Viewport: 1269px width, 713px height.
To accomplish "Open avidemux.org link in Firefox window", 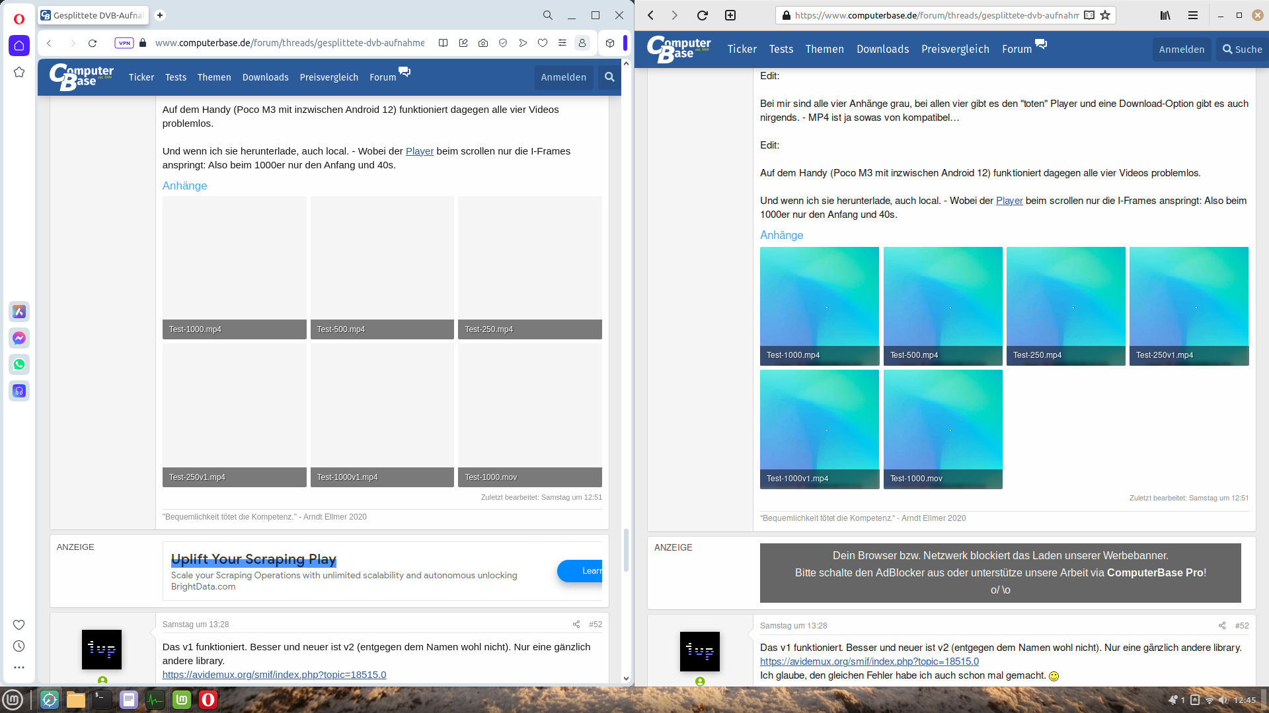I will [869, 662].
